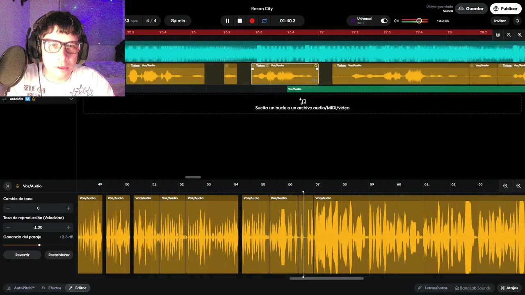Viewport: 525px width, 295px height.
Task: Zoom in the editor waveform view
Action: pos(518,186)
